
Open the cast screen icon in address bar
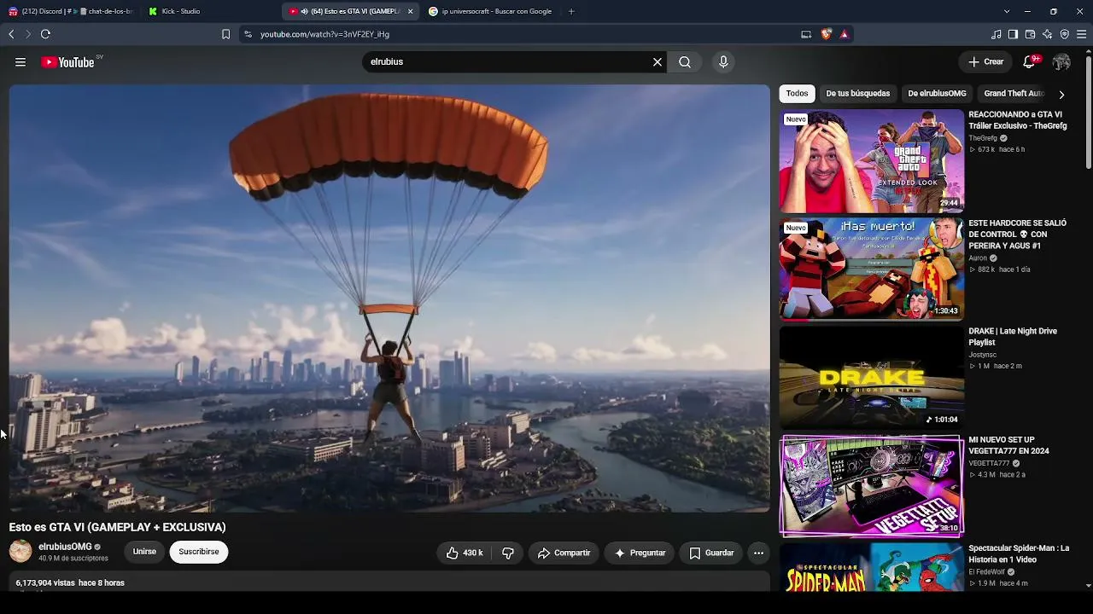806,34
